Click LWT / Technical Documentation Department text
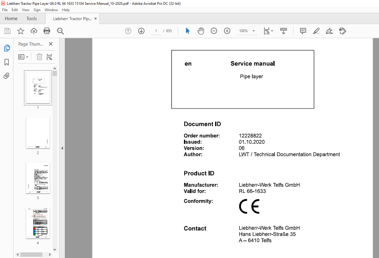Screen dimensions: 379x258 pos(289,154)
